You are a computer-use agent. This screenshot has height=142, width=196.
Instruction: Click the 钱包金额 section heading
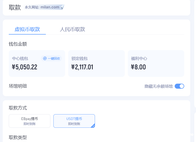(18, 44)
